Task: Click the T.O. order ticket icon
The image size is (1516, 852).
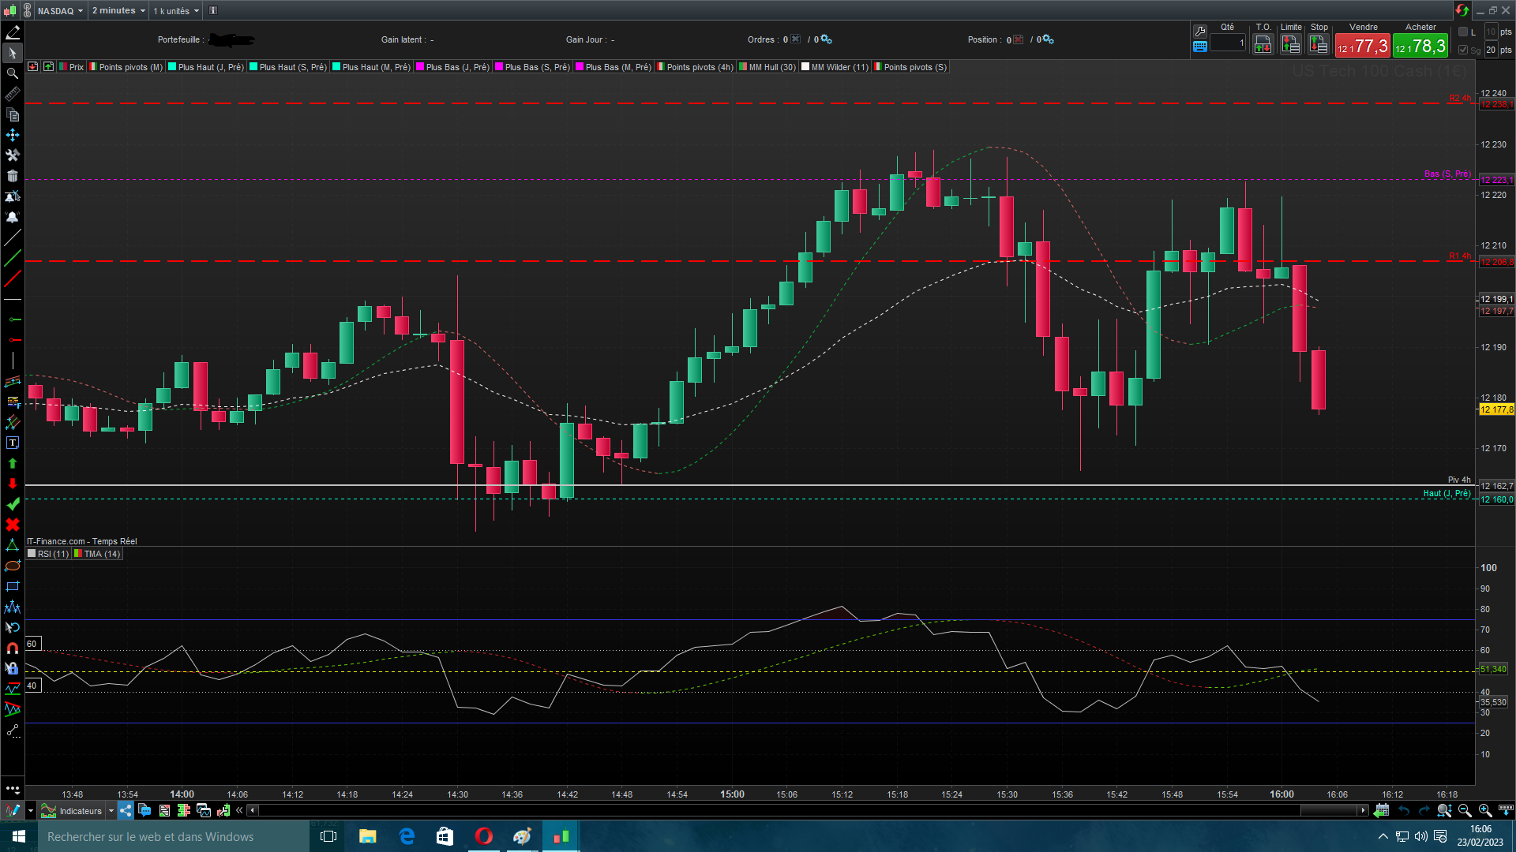Action: (1263, 45)
